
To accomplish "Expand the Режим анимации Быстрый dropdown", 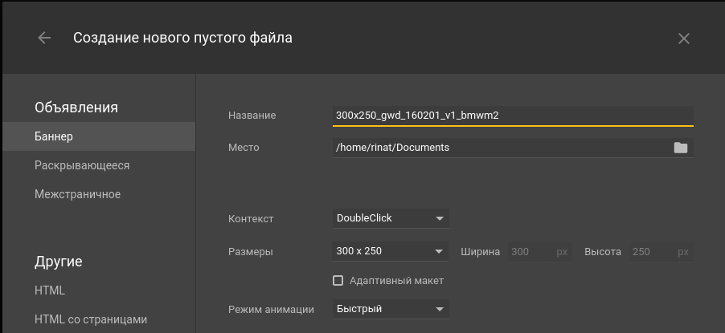I will [391, 309].
